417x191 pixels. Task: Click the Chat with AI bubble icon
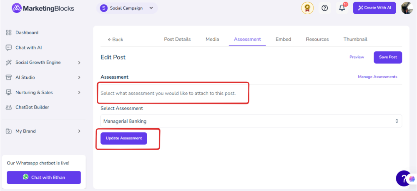9,48
